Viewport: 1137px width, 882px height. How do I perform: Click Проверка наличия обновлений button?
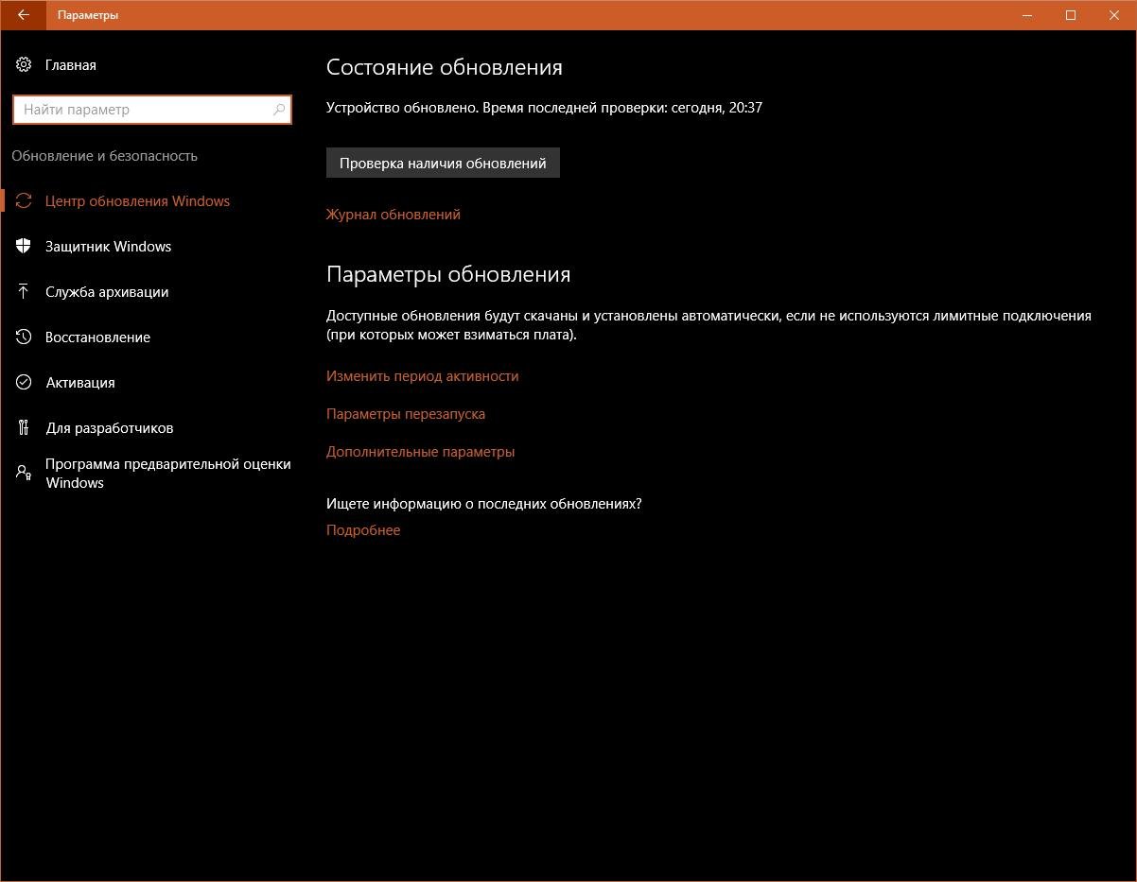click(x=443, y=163)
